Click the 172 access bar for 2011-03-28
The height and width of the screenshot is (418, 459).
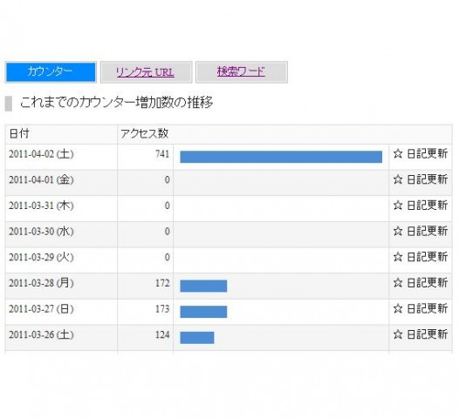click(203, 286)
